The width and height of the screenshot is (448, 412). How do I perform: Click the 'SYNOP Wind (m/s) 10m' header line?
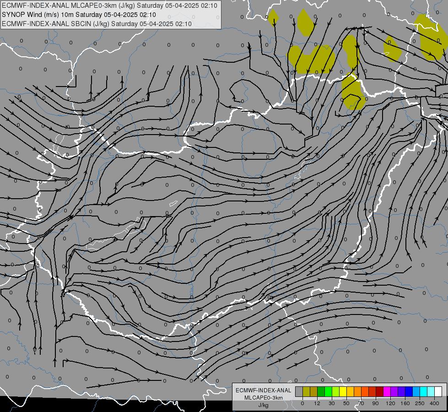pos(79,15)
